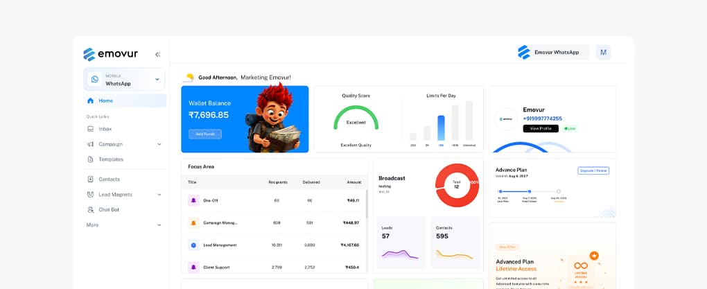This screenshot has width=707, height=289.
Task: Click the New Offer tag
Action: pos(507,247)
